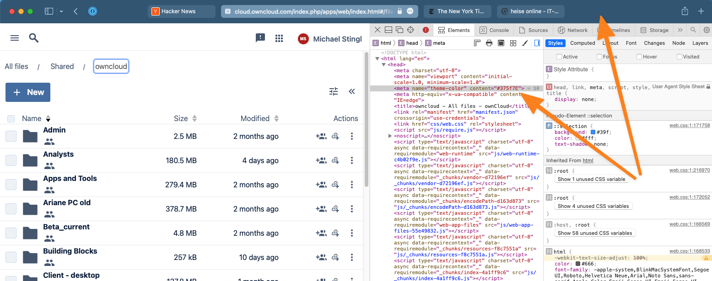
Task: Start element selection crosshair tool
Action: (x=410, y=30)
